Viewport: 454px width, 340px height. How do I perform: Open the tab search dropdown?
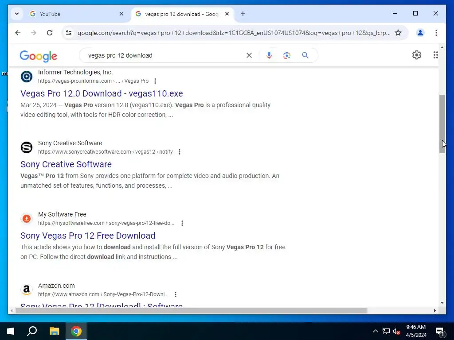point(17,14)
